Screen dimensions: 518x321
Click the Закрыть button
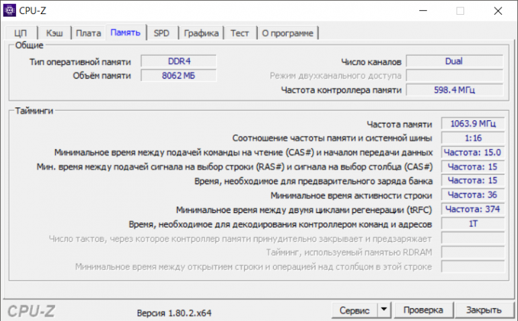point(484,310)
